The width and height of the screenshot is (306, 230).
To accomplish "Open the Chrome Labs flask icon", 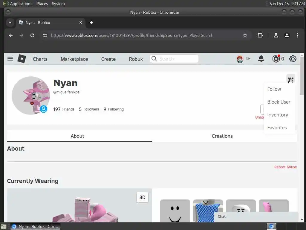I will coord(276,35).
